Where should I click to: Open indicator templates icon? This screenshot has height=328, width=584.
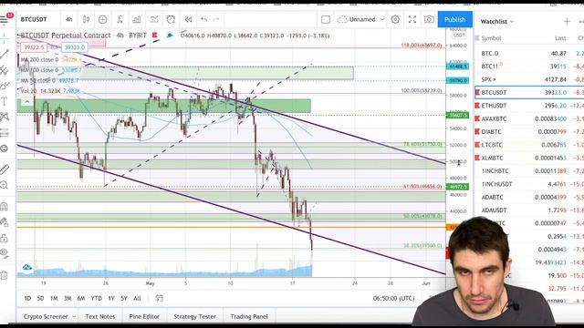(154, 19)
